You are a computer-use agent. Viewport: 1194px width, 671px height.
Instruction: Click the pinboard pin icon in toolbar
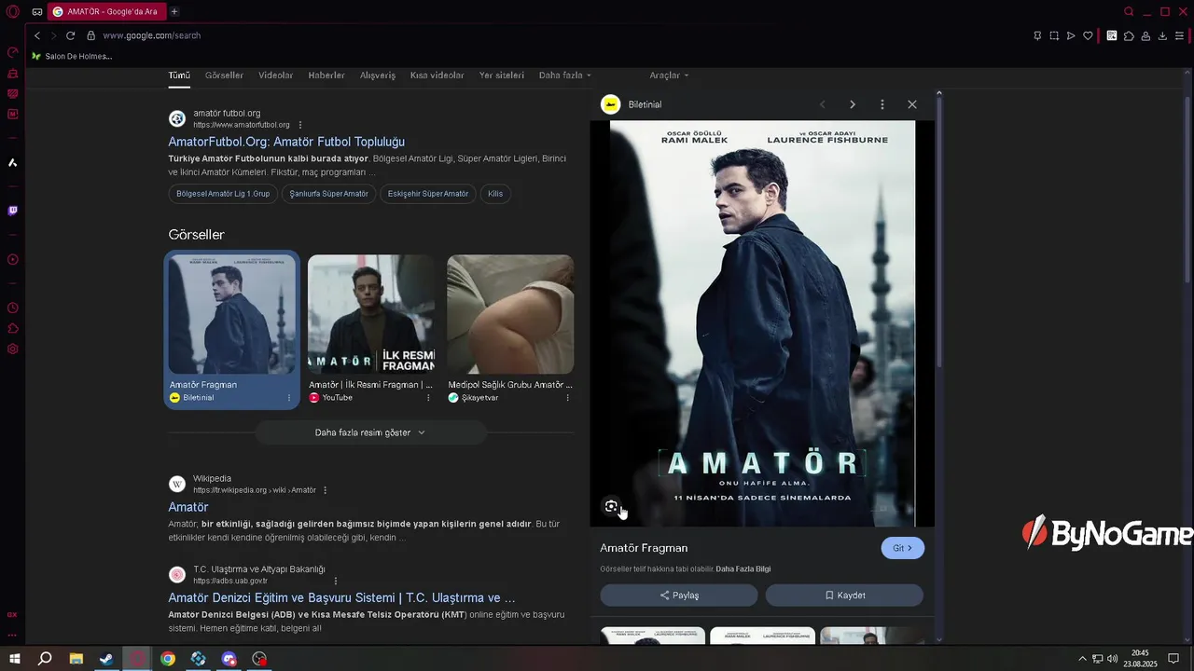[1037, 35]
